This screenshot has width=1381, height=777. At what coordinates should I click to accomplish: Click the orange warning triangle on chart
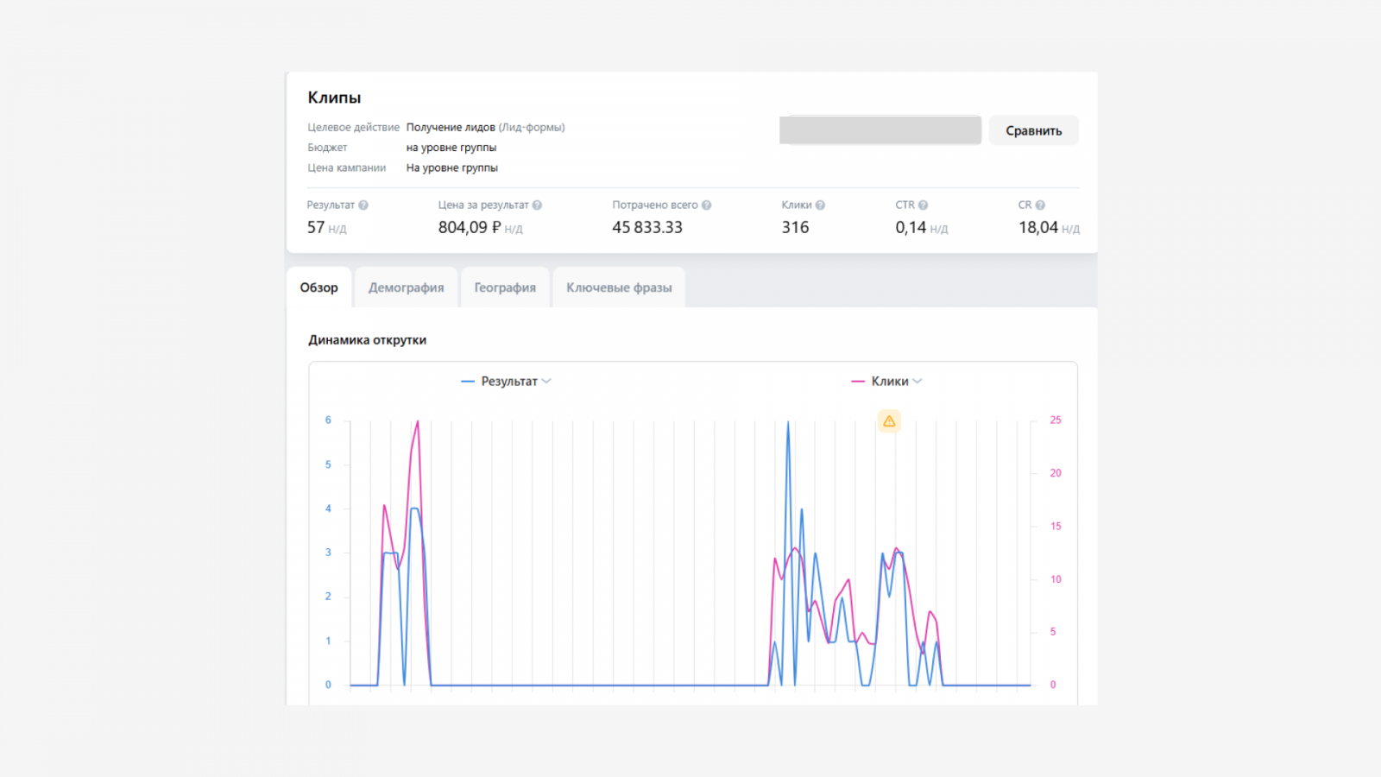tap(889, 421)
